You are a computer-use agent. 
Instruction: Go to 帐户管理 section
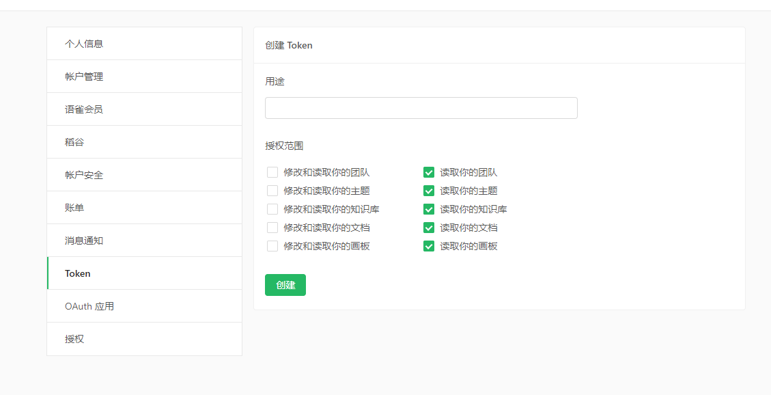[145, 77]
